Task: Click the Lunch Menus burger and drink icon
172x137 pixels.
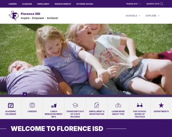Action: click(54, 105)
